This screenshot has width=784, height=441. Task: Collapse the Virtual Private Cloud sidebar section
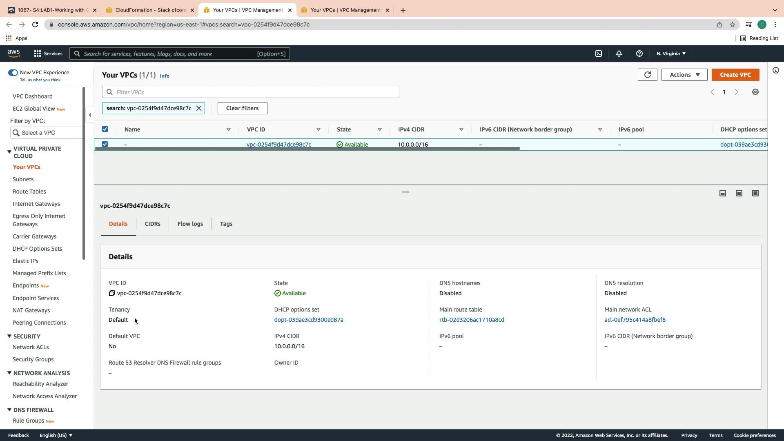tap(9, 152)
